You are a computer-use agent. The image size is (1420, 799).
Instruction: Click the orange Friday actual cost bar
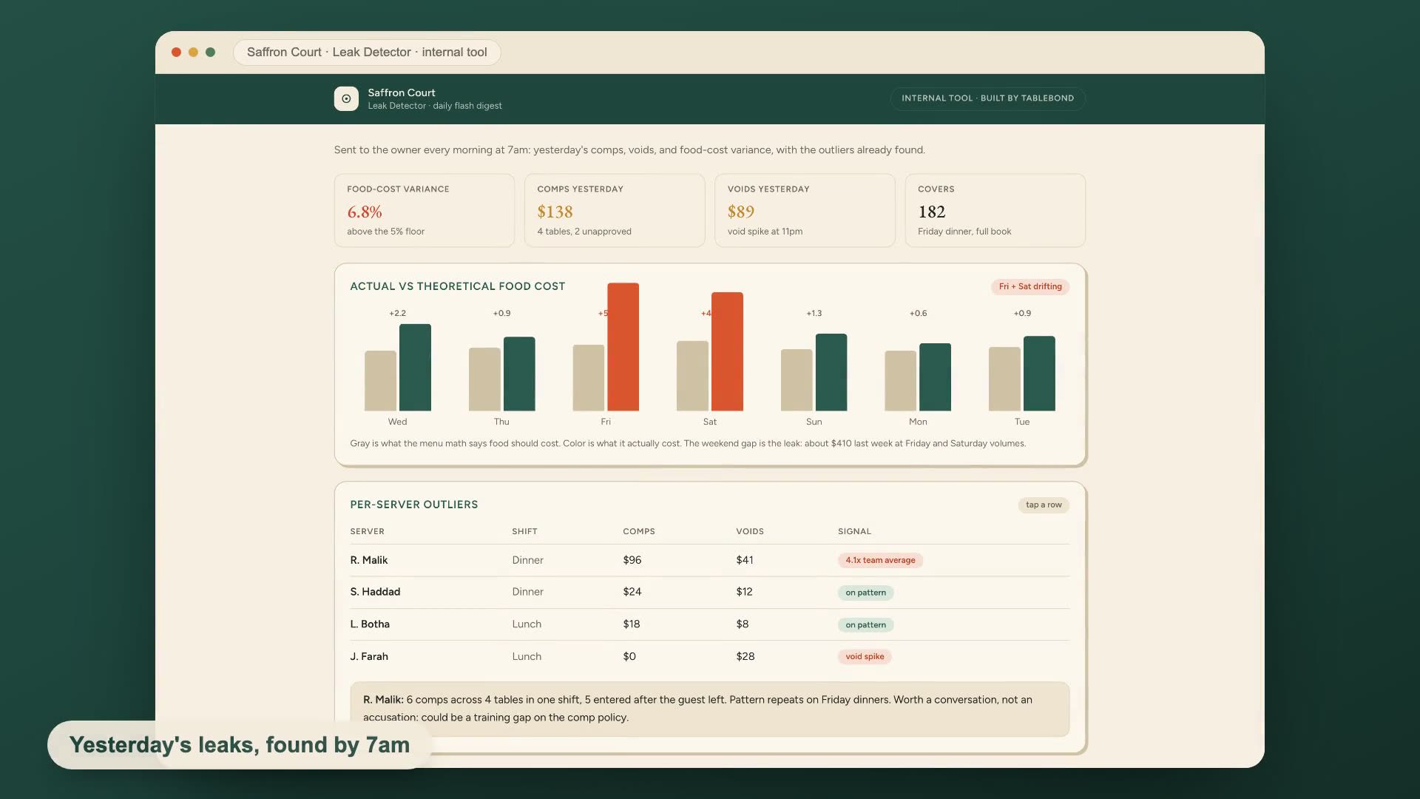pos(623,347)
